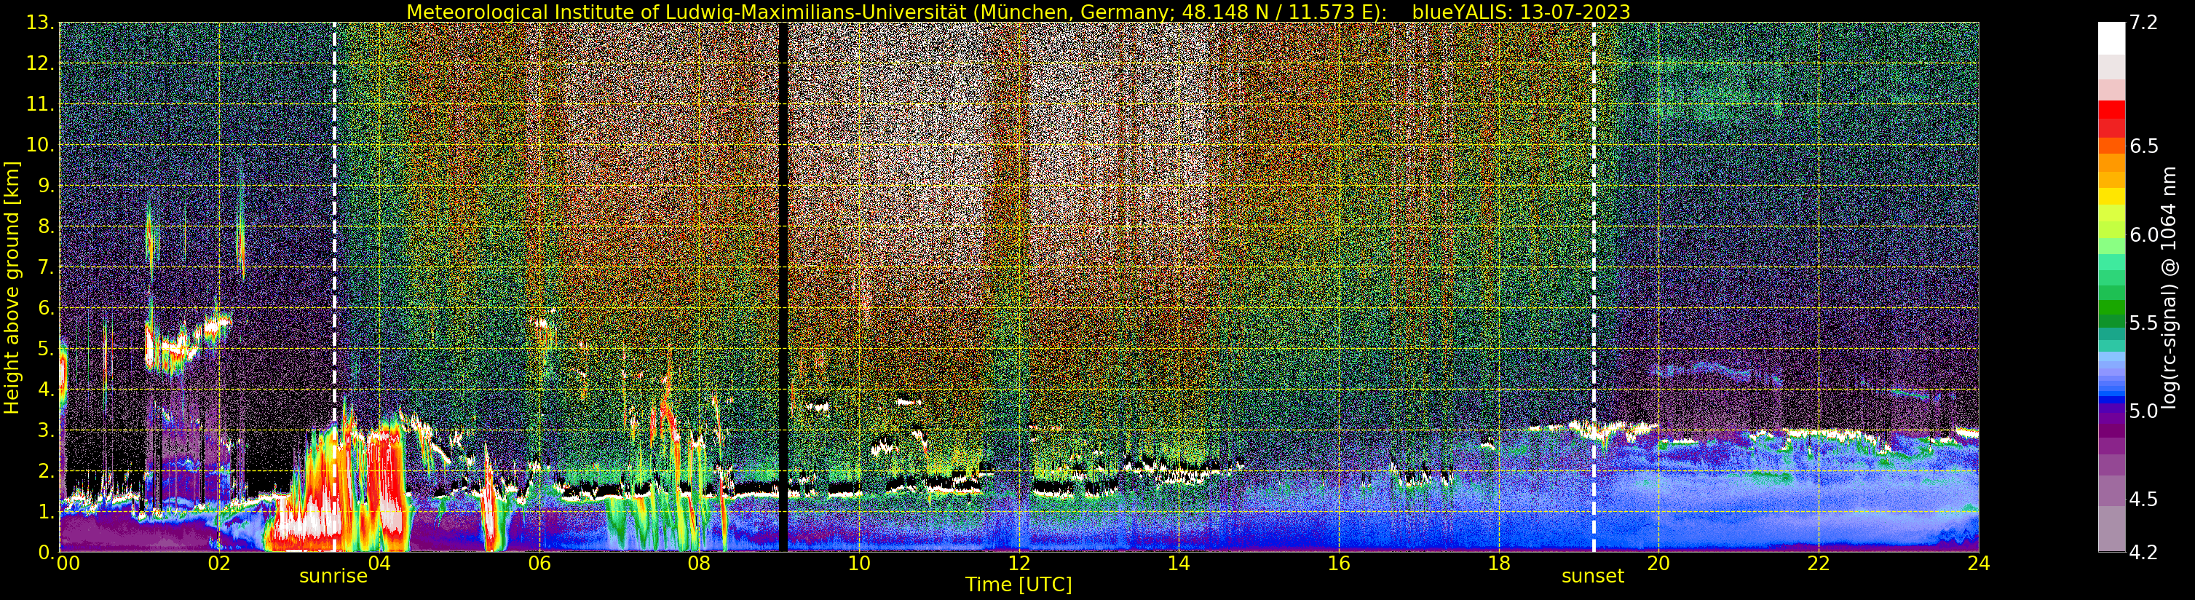
Task: Click the x-axis tick label '16'
Action: click(x=1339, y=562)
